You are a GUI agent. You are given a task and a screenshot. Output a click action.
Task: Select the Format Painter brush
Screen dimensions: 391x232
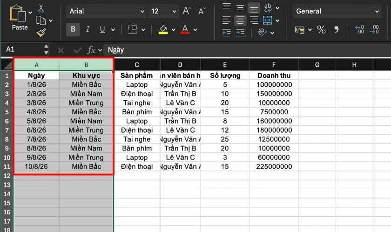[41, 32]
